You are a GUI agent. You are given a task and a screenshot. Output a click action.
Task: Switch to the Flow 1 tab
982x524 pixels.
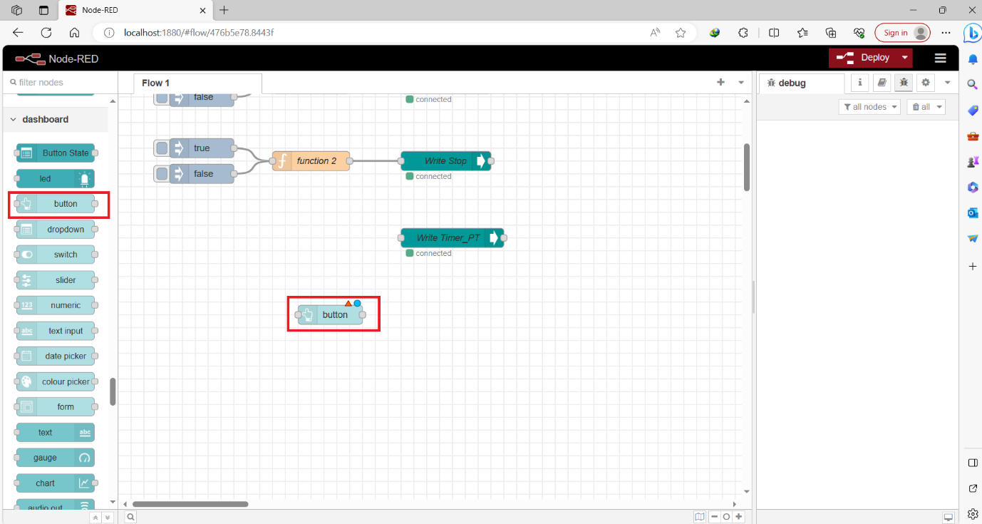(x=155, y=83)
